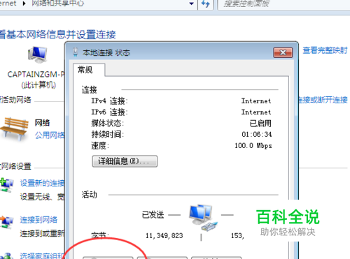Image resolution: width=350 pixels, height=259 pixels.
Task: Click the IPv4 连接 Internet value
Action: (x=256, y=101)
